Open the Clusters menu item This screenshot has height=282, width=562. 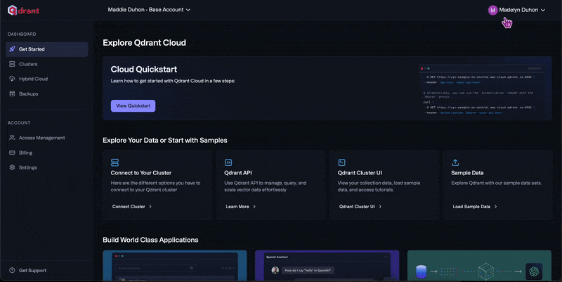[x=28, y=64]
